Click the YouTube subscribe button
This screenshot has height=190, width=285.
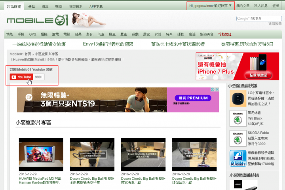(21, 77)
